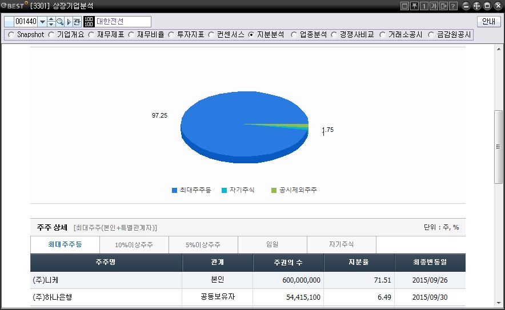Screen dimensions: 505x310
Task: Click the round maximize window icon
Action: [487, 6]
